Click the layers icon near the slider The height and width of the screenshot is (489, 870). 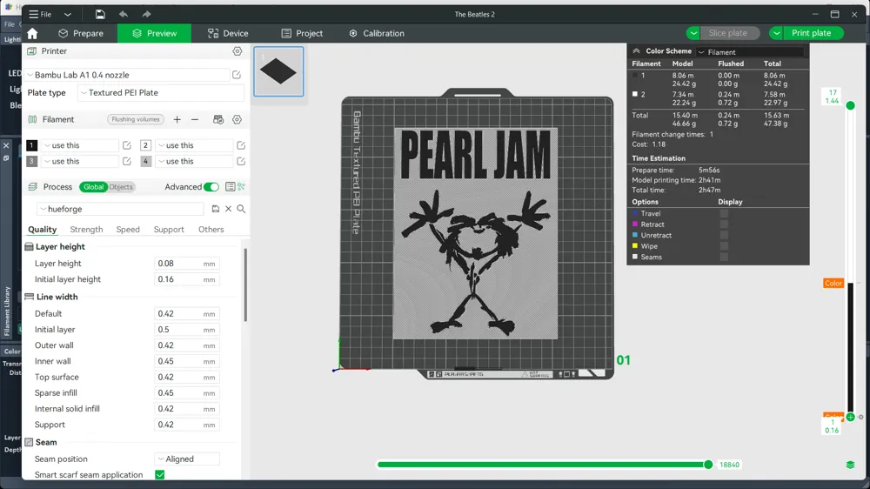coord(850,465)
